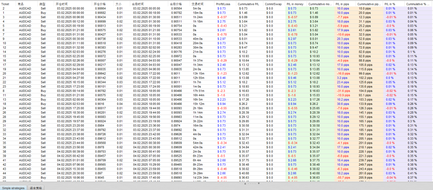Image resolution: width=433 pixels, height=190 pixels.
Task: Click the 商品 column header
Action: pos(21,3)
